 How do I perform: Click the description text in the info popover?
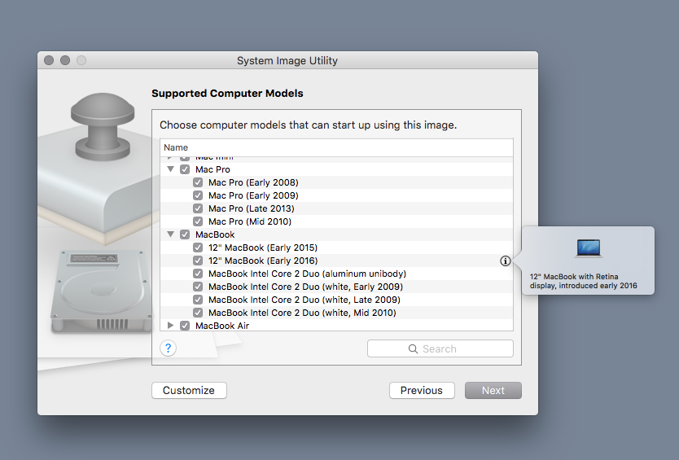(x=583, y=281)
